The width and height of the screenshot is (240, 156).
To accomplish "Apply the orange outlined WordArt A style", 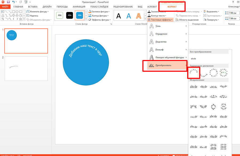I will click(139, 16).
